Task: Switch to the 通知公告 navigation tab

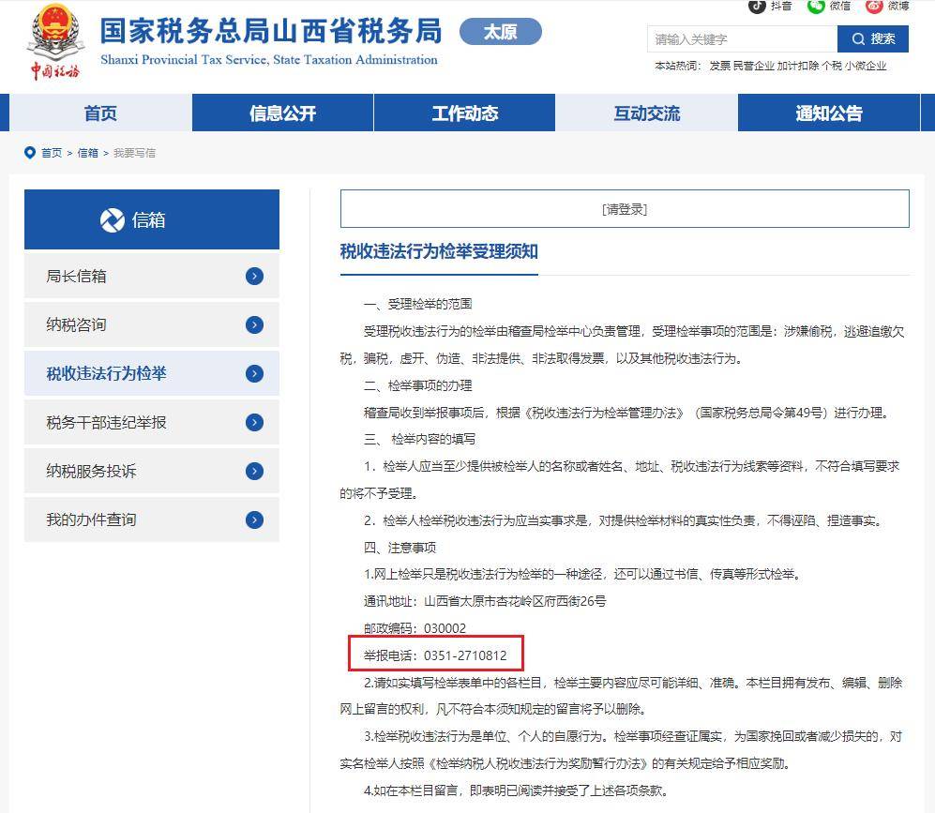Action: pyautogui.click(x=828, y=113)
